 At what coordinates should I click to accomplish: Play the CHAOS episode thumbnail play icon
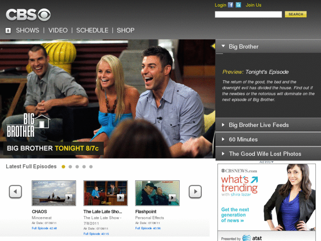click(x=69, y=198)
